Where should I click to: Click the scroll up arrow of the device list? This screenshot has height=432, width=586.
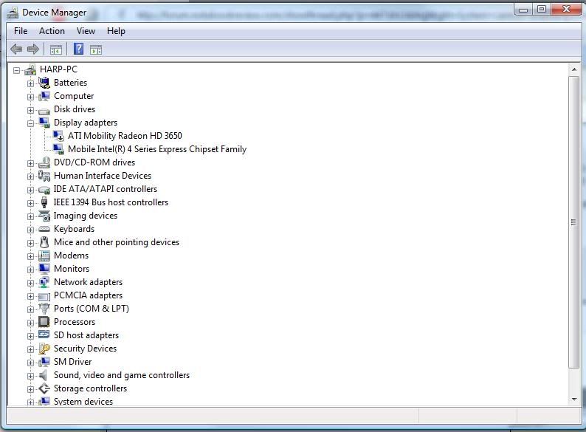tap(574, 70)
